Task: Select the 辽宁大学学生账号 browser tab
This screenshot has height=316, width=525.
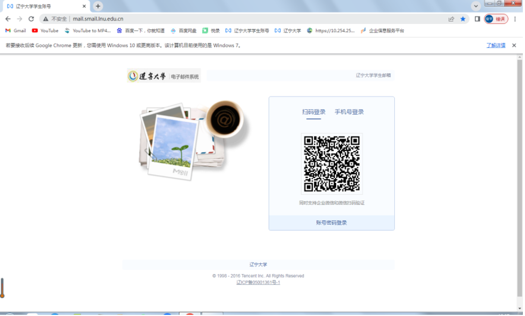Action: pos(45,6)
